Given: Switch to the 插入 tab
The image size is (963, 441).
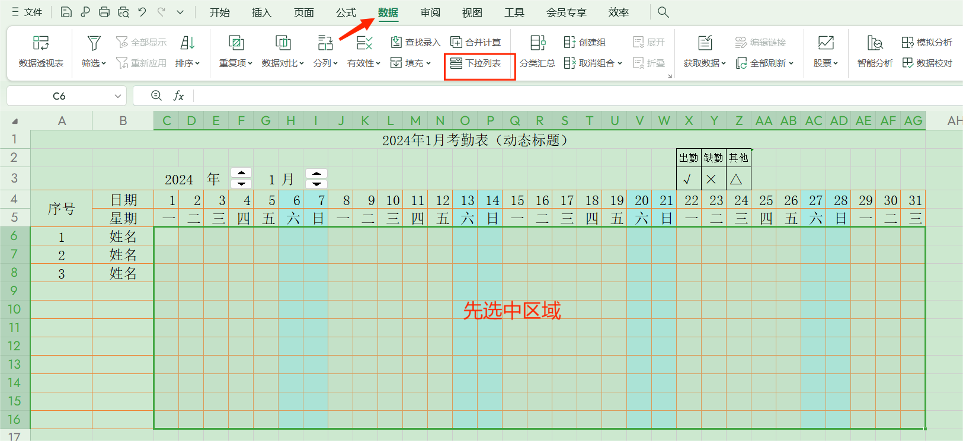Looking at the screenshot, I should coord(261,12).
